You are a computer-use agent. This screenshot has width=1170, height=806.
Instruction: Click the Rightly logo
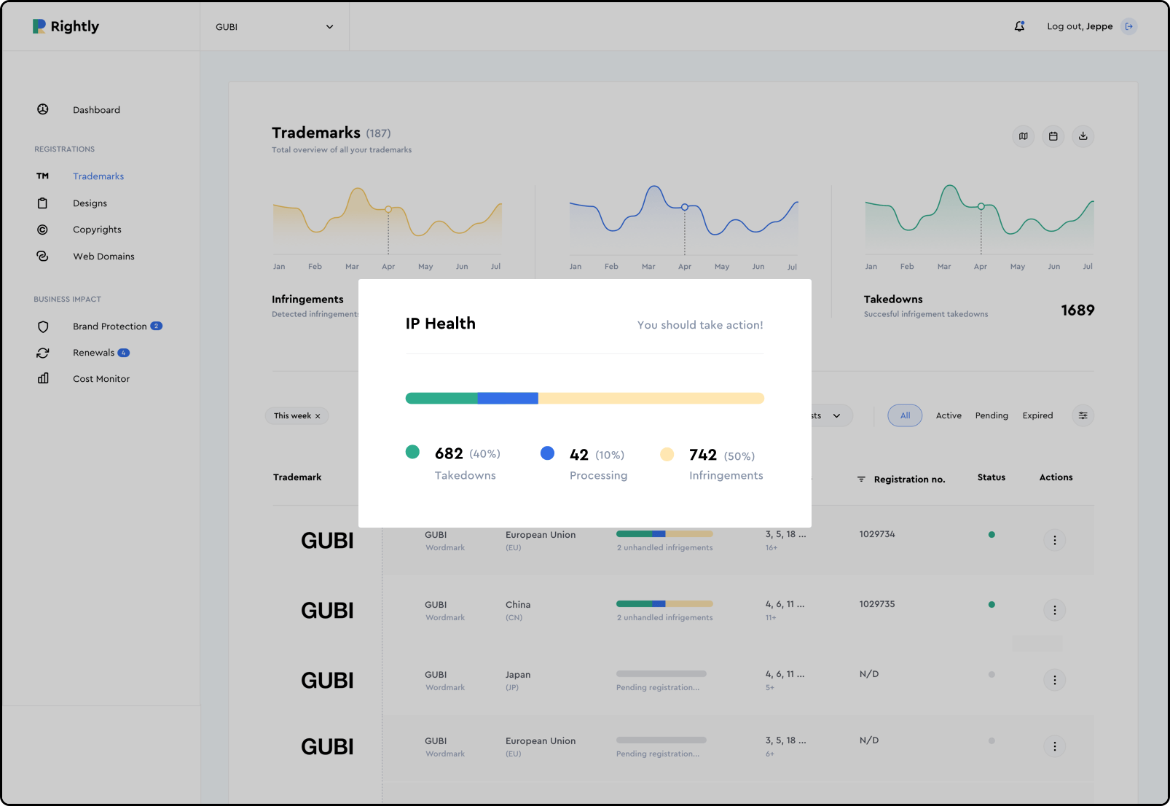[66, 26]
